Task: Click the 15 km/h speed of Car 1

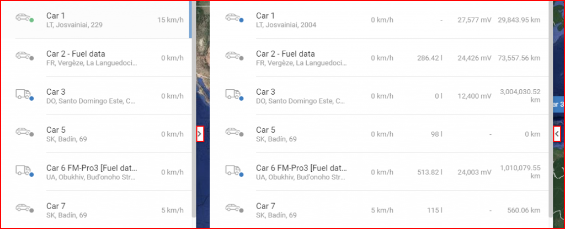Action: [170, 20]
